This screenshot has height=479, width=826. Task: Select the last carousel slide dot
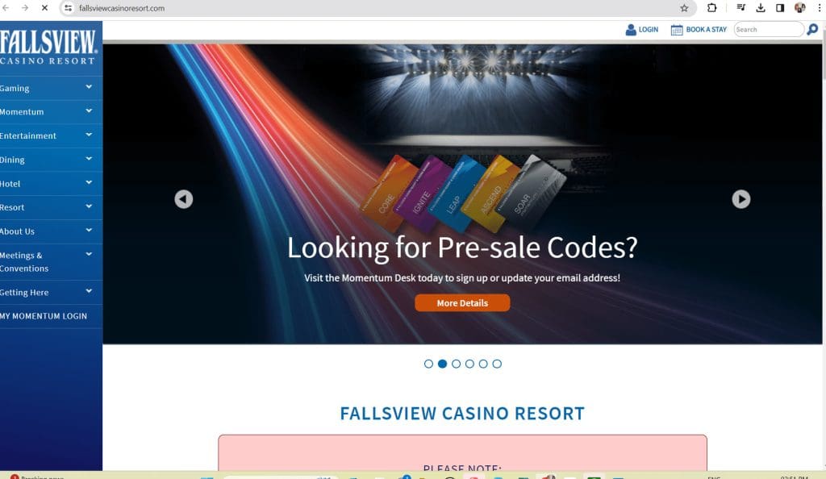tap(497, 364)
